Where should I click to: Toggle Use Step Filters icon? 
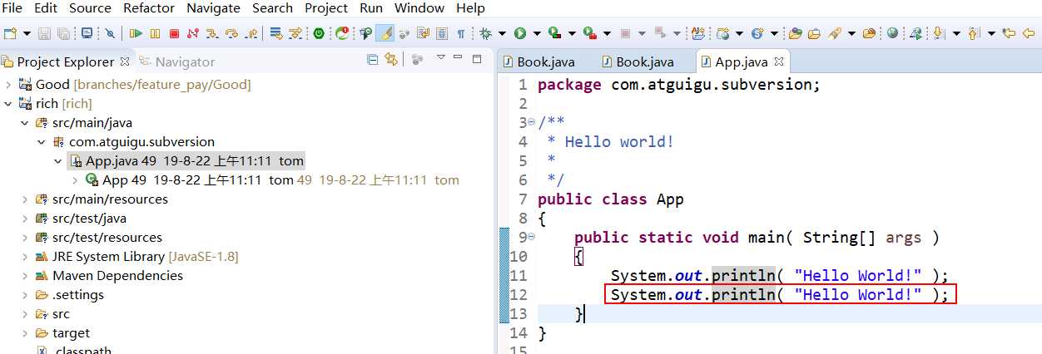click(295, 33)
